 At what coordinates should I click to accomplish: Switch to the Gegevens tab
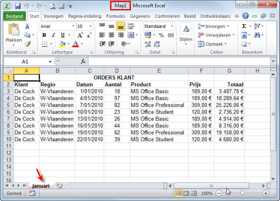tap(140, 16)
